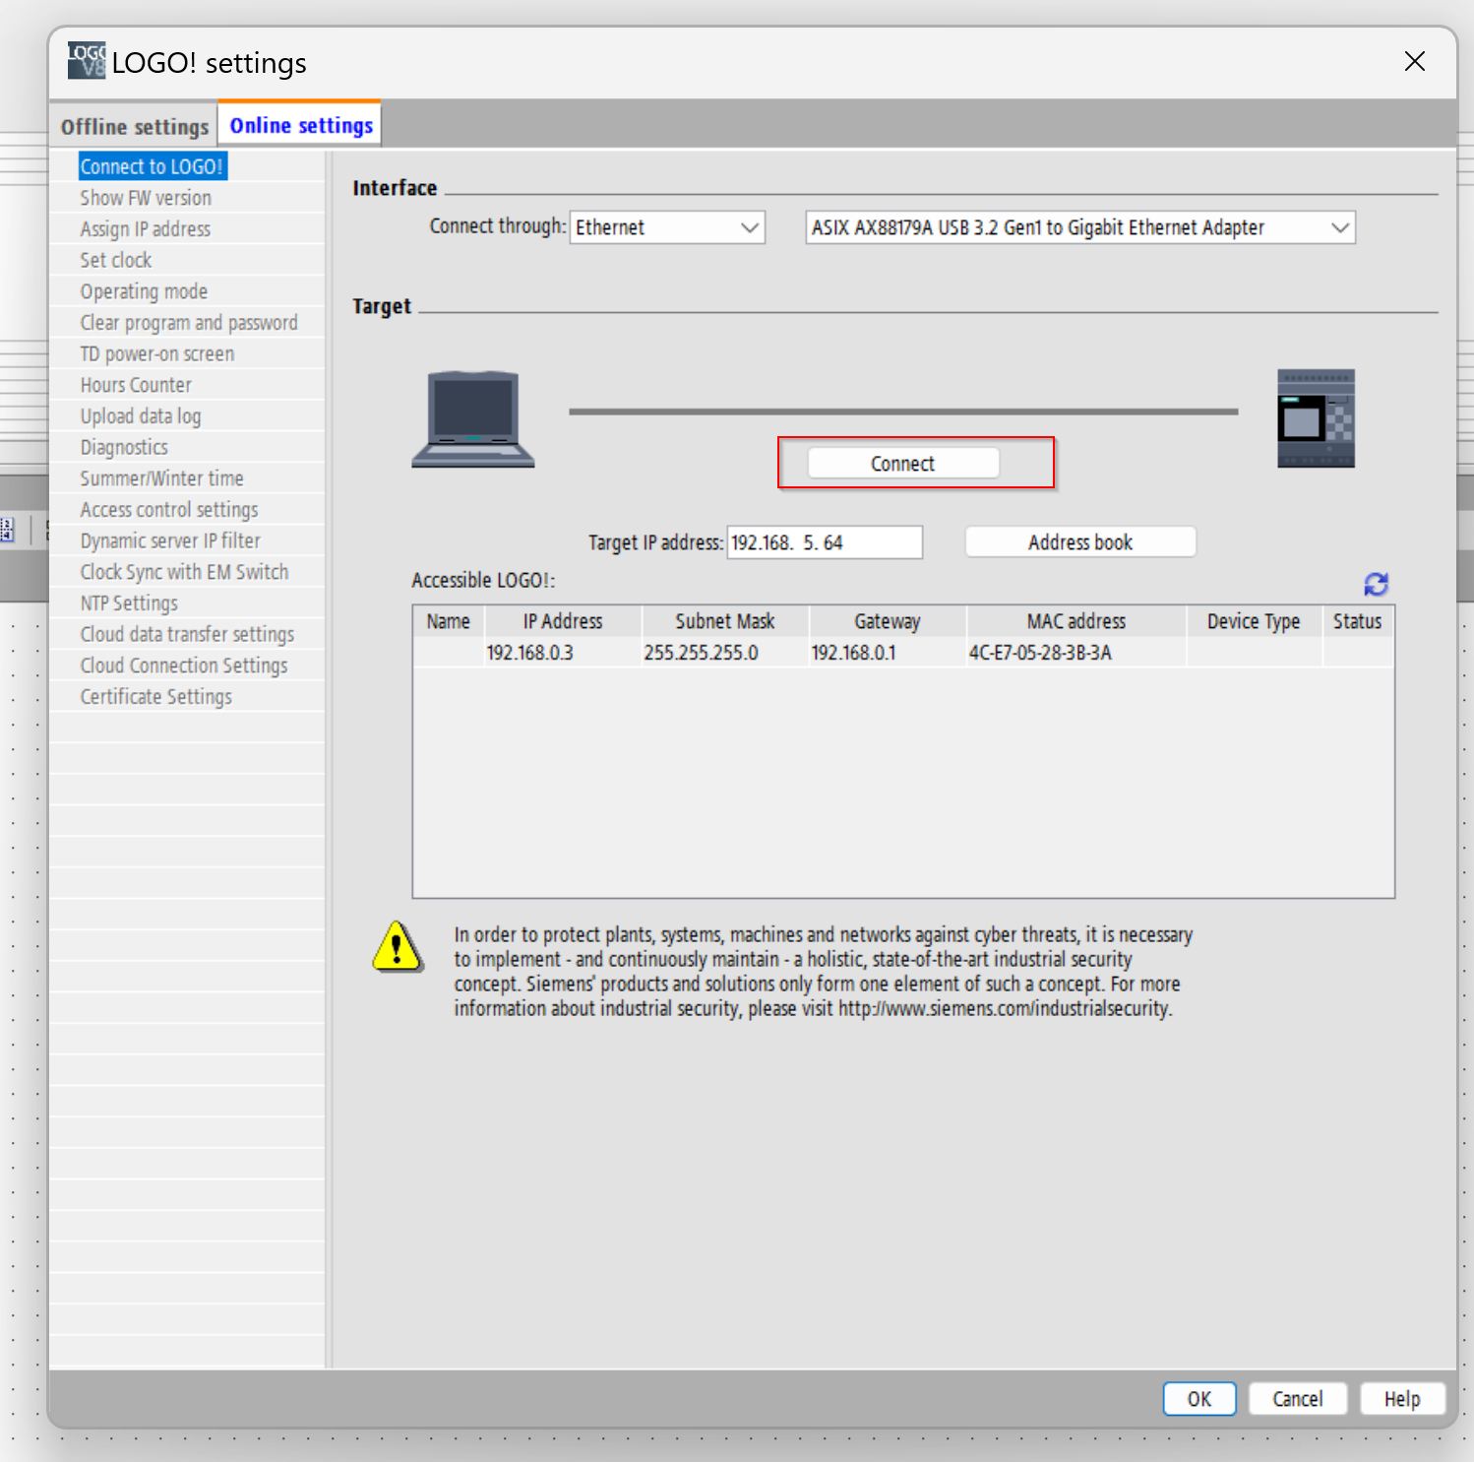Click the MAC address column header
1474x1462 pixels.
tap(1076, 621)
